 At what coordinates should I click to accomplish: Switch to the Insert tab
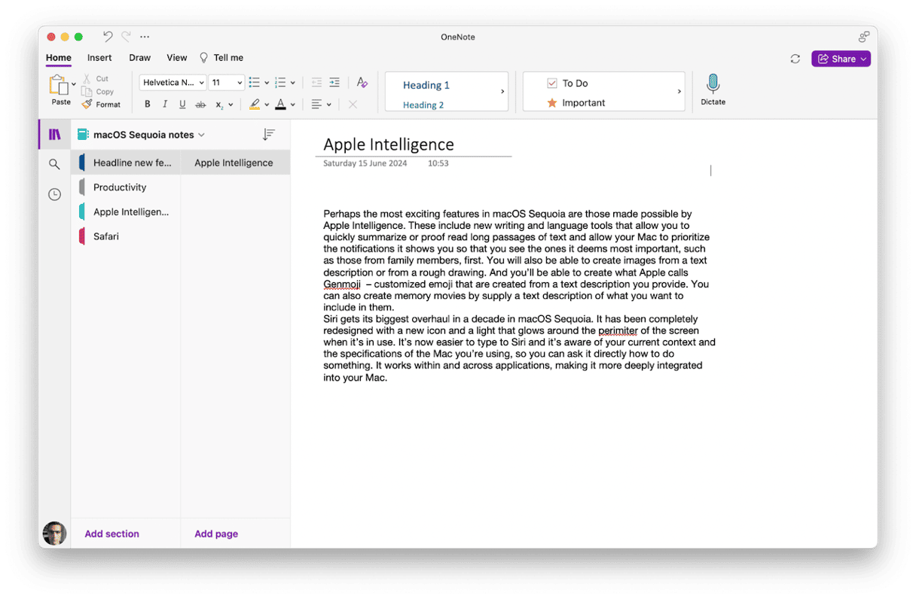[x=99, y=58]
